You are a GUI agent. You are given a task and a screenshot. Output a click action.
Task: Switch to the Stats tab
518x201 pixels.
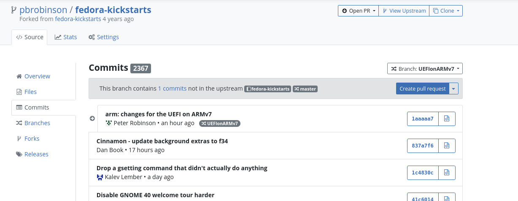[66, 37]
